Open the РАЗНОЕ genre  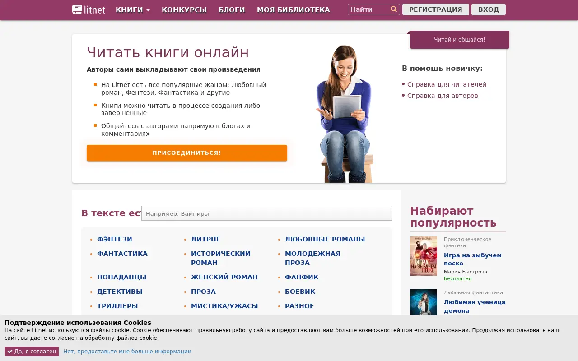(x=299, y=306)
